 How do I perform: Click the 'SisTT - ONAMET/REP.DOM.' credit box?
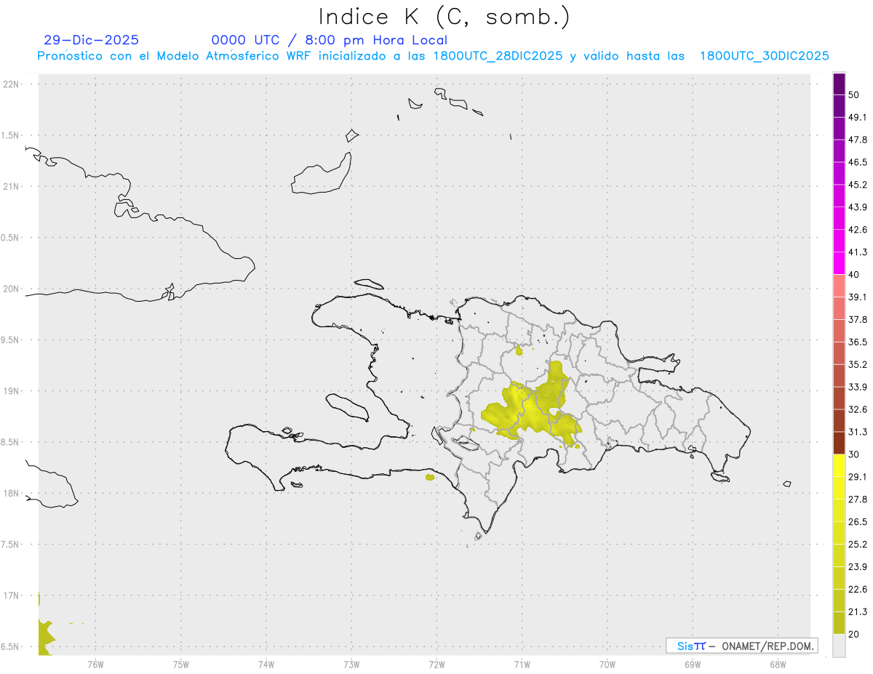tap(742, 646)
